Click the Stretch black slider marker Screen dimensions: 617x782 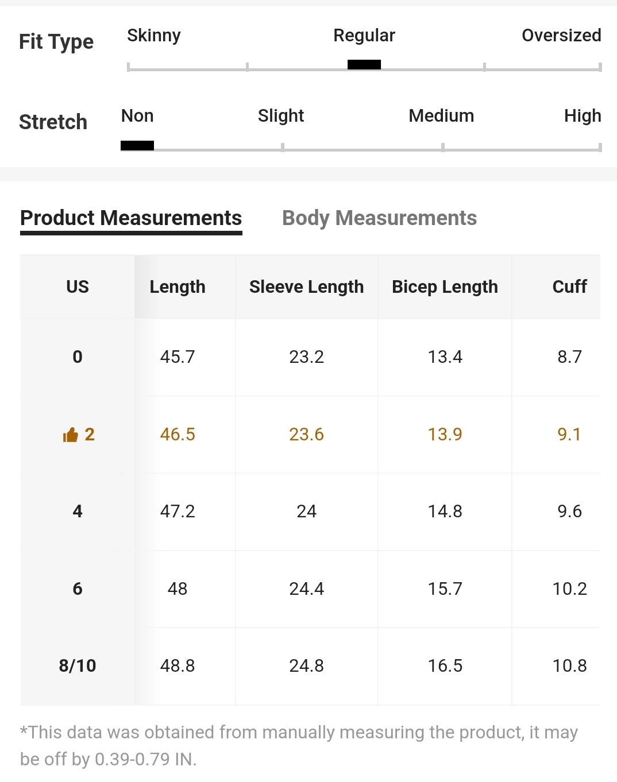[137, 145]
